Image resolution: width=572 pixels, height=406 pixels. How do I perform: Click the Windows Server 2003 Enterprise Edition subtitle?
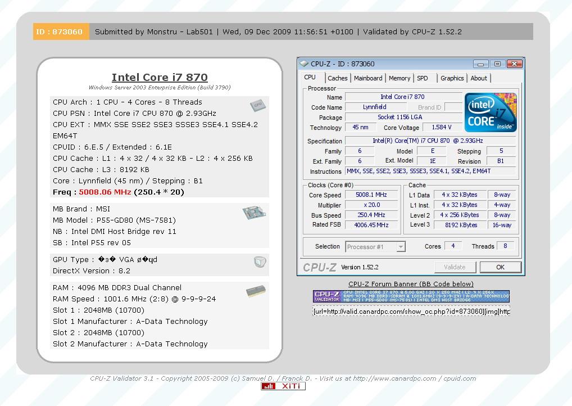pyautogui.click(x=160, y=88)
